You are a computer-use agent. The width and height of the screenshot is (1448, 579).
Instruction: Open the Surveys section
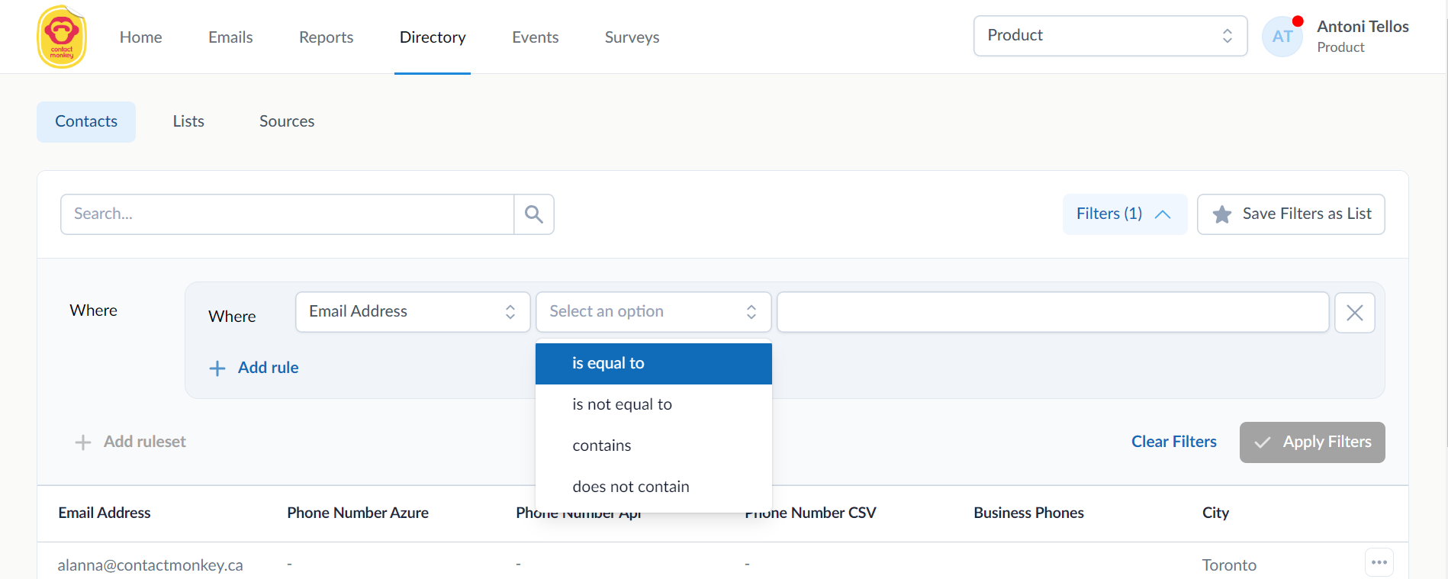pos(632,37)
